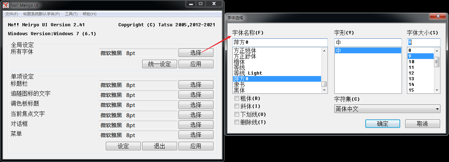Image resolution: width=449 pixels, height=162 pixels.
Task: Select 楷体 in font list
Action: (x=277, y=62)
